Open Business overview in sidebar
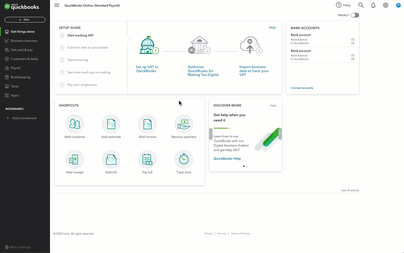This screenshot has width=404, height=253. click(x=25, y=41)
